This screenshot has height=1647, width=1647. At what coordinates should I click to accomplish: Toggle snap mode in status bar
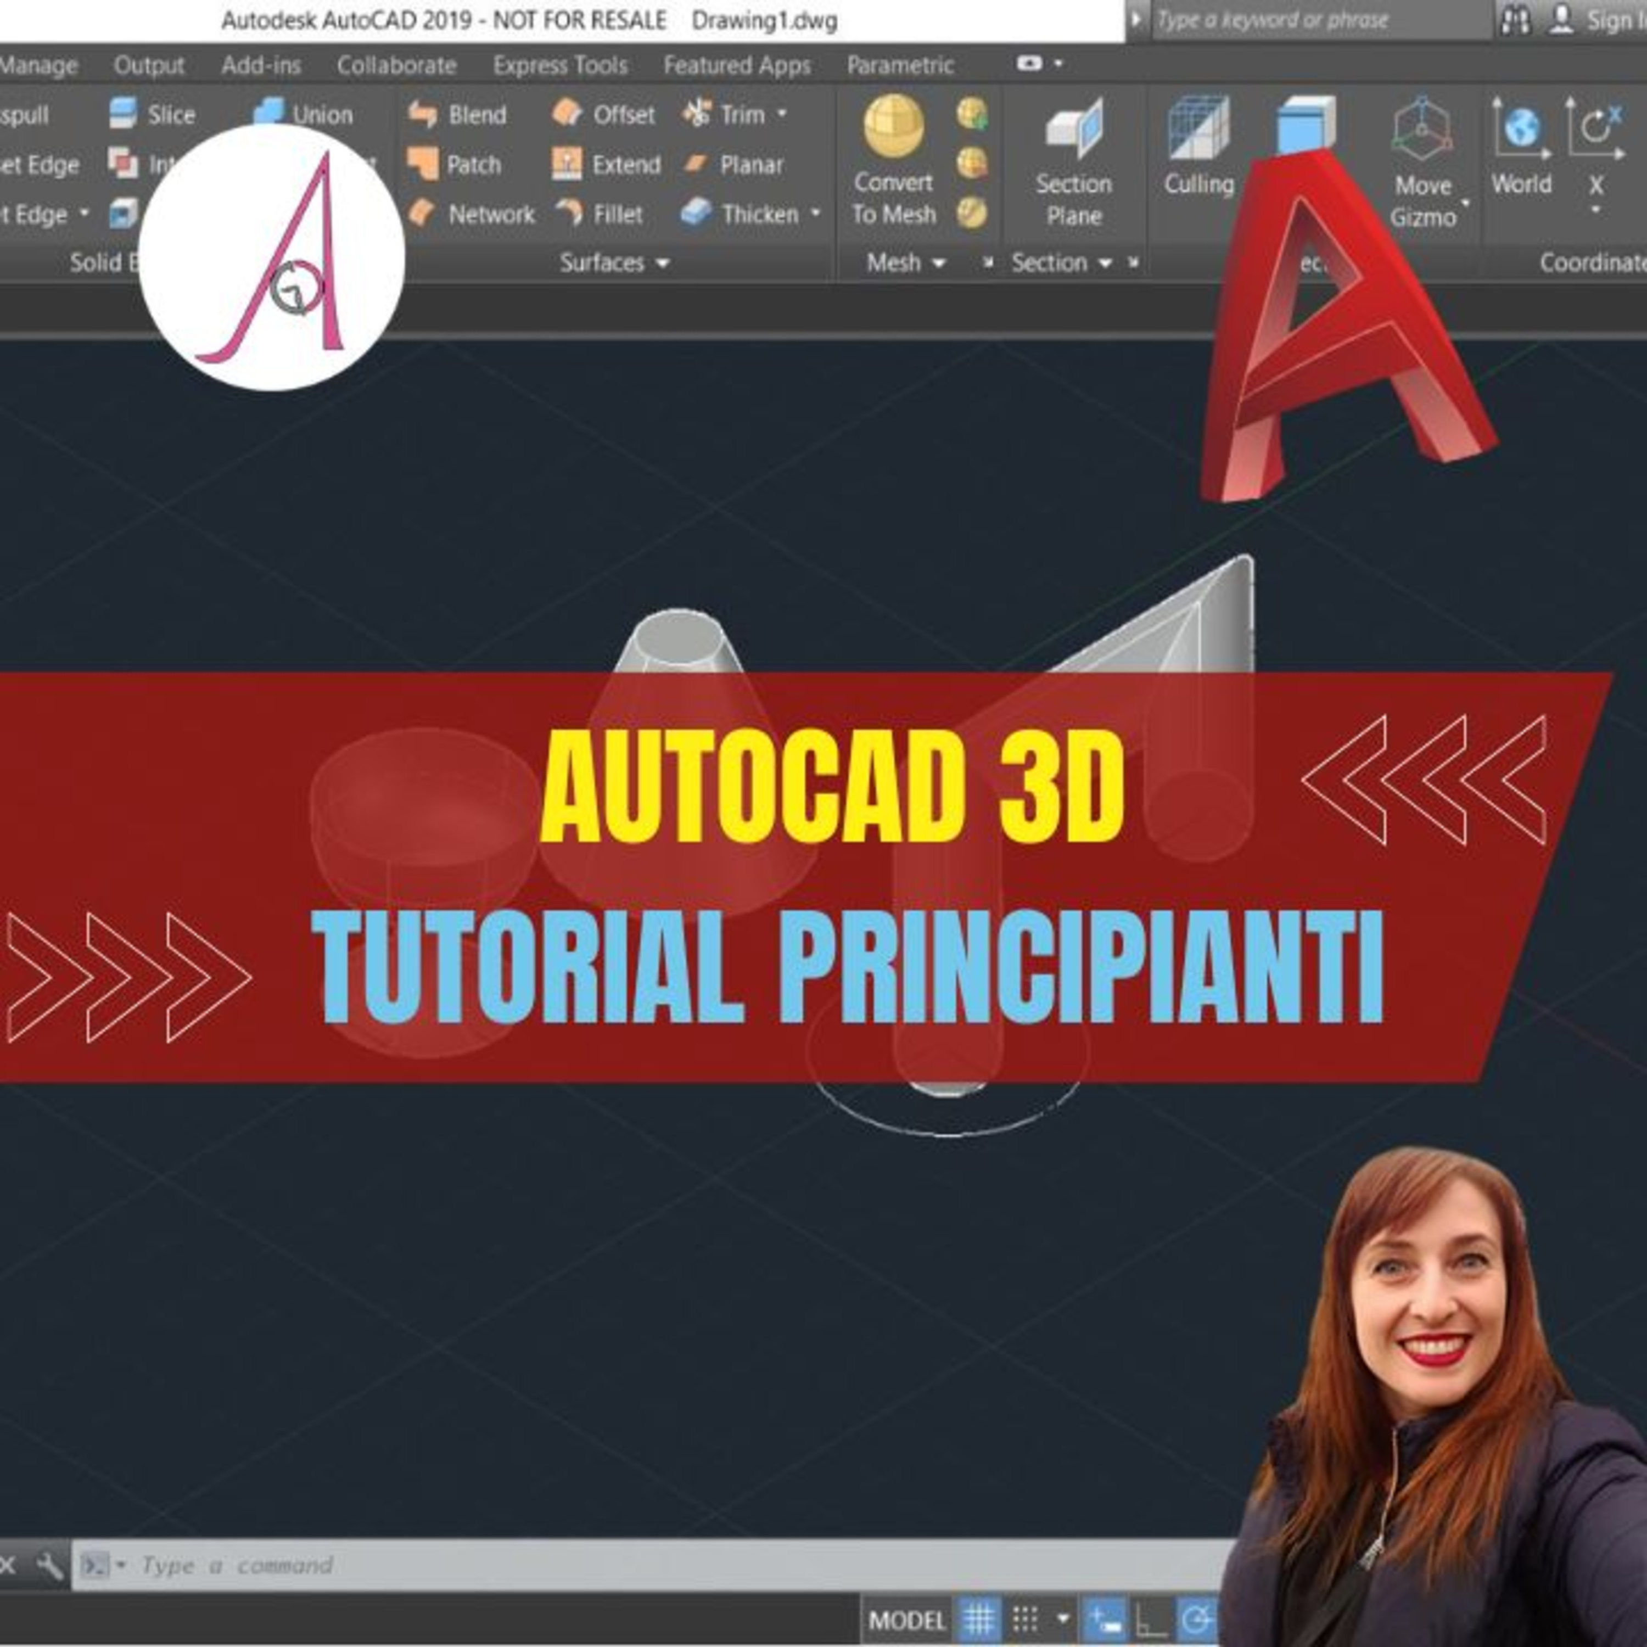(x=1026, y=1618)
